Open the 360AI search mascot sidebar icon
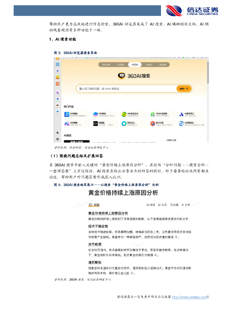Screen dimensions: 225x318 click(x=57, y=105)
